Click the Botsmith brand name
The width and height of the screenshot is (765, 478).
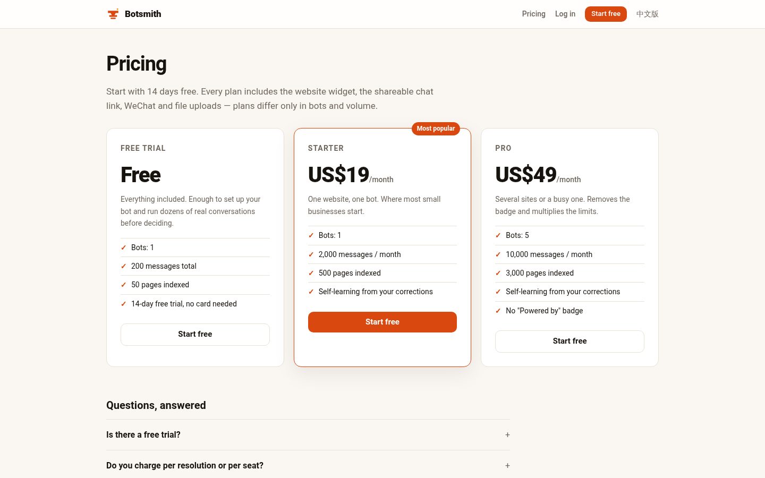tap(143, 14)
